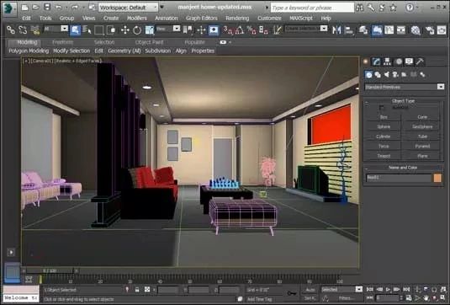450x305 pixels.
Task: Open the Utilities hammer panel tab
Action: (420, 62)
